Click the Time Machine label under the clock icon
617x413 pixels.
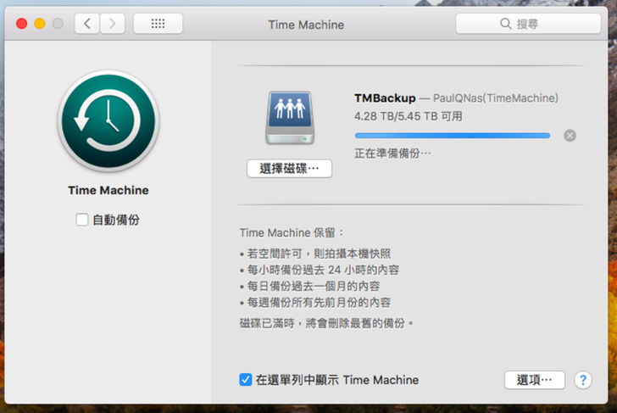click(x=108, y=190)
